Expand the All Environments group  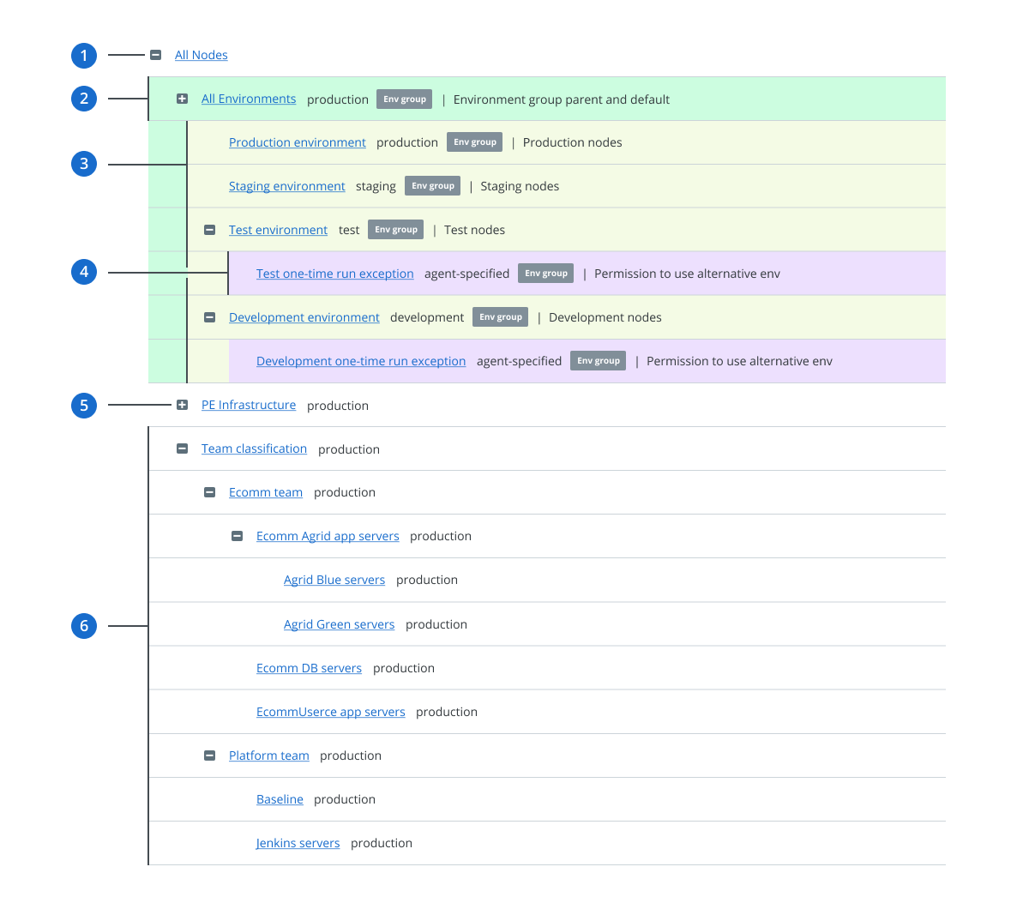click(182, 98)
